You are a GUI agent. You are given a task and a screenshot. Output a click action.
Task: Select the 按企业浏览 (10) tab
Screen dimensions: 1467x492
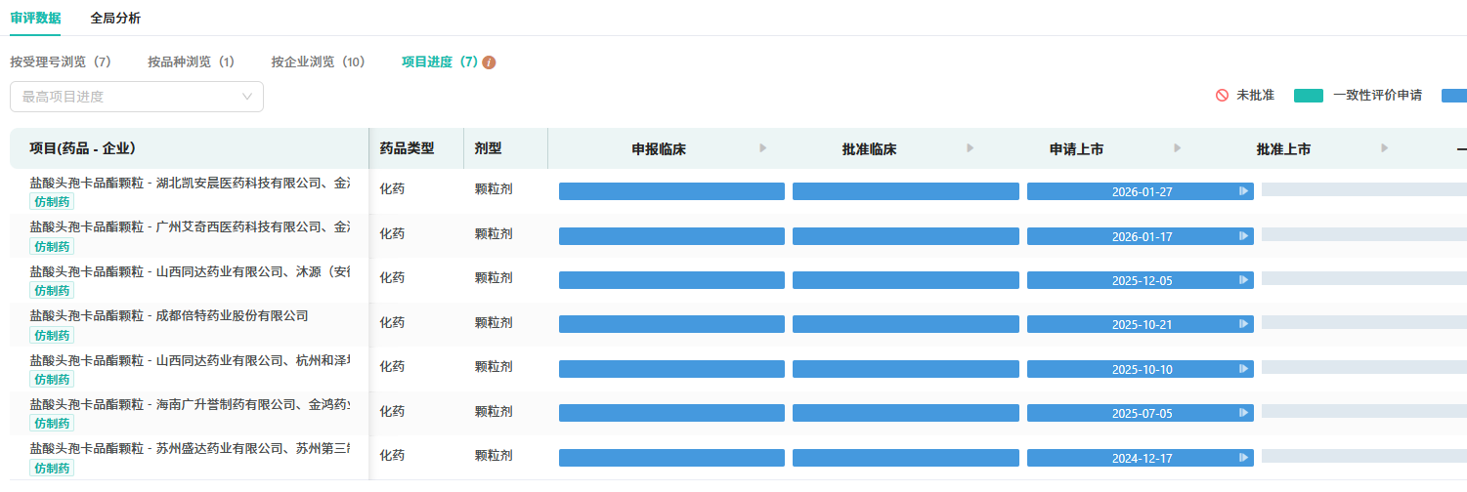[319, 62]
